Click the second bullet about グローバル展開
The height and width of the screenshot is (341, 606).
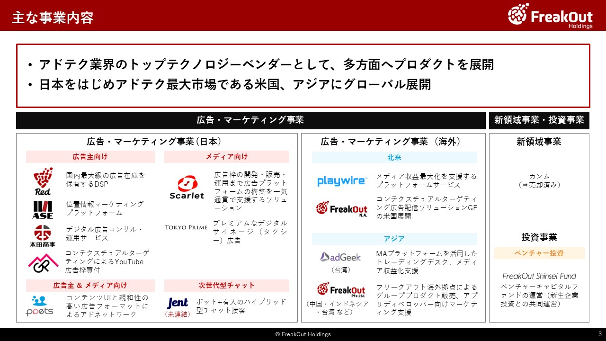pos(235,84)
